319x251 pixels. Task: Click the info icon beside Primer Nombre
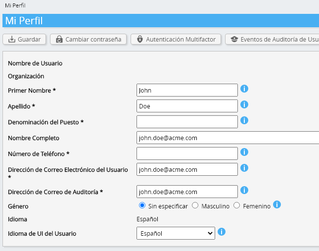coord(244,89)
